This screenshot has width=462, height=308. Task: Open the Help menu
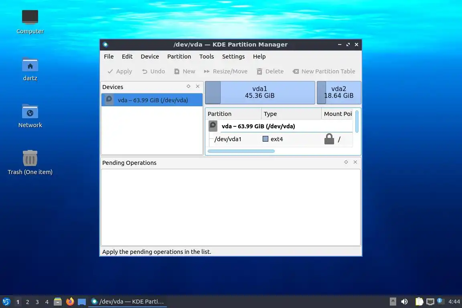(259, 56)
